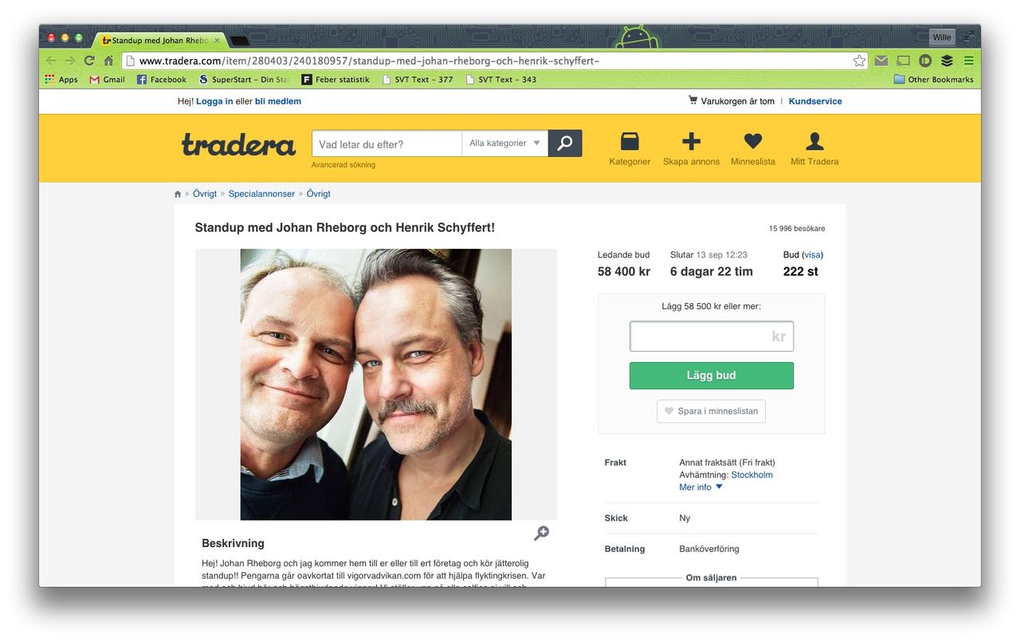Reload the page in the browser
This screenshot has width=1020, height=641.
[89, 61]
